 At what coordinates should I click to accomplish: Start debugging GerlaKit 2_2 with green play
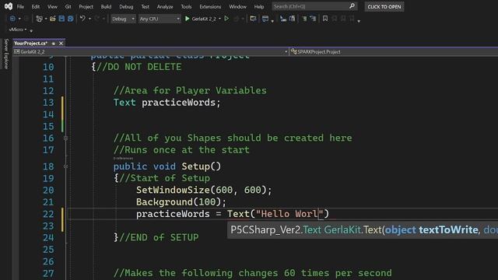point(201,19)
